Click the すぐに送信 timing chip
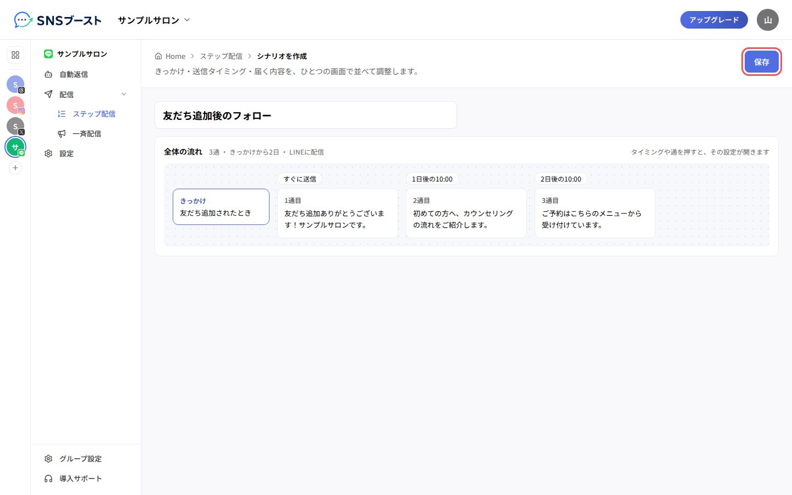This screenshot has height=495, width=792. coord(300,179)
